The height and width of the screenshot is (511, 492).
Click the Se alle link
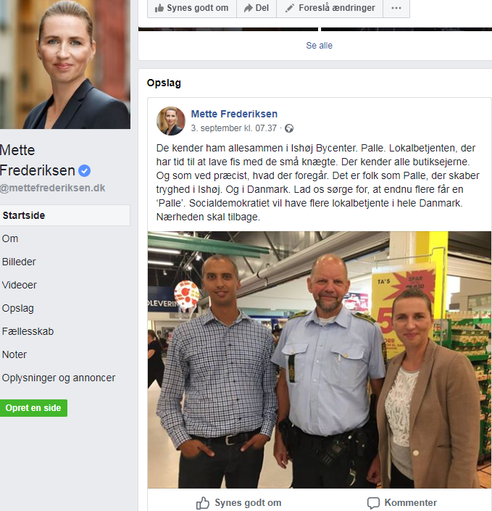coord(319,46)
